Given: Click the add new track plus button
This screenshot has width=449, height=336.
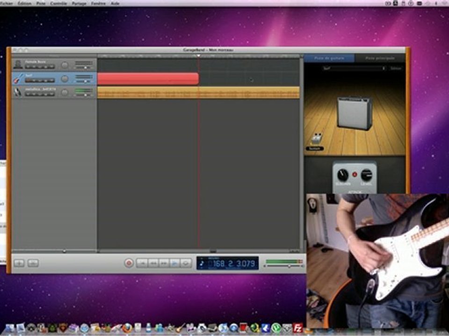Looking at the screenshot, I should click(19, 263).
